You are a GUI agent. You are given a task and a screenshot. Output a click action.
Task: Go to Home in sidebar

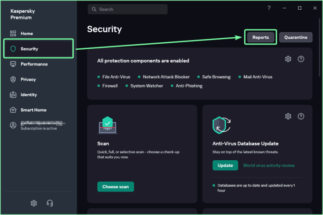click(27, 34)
